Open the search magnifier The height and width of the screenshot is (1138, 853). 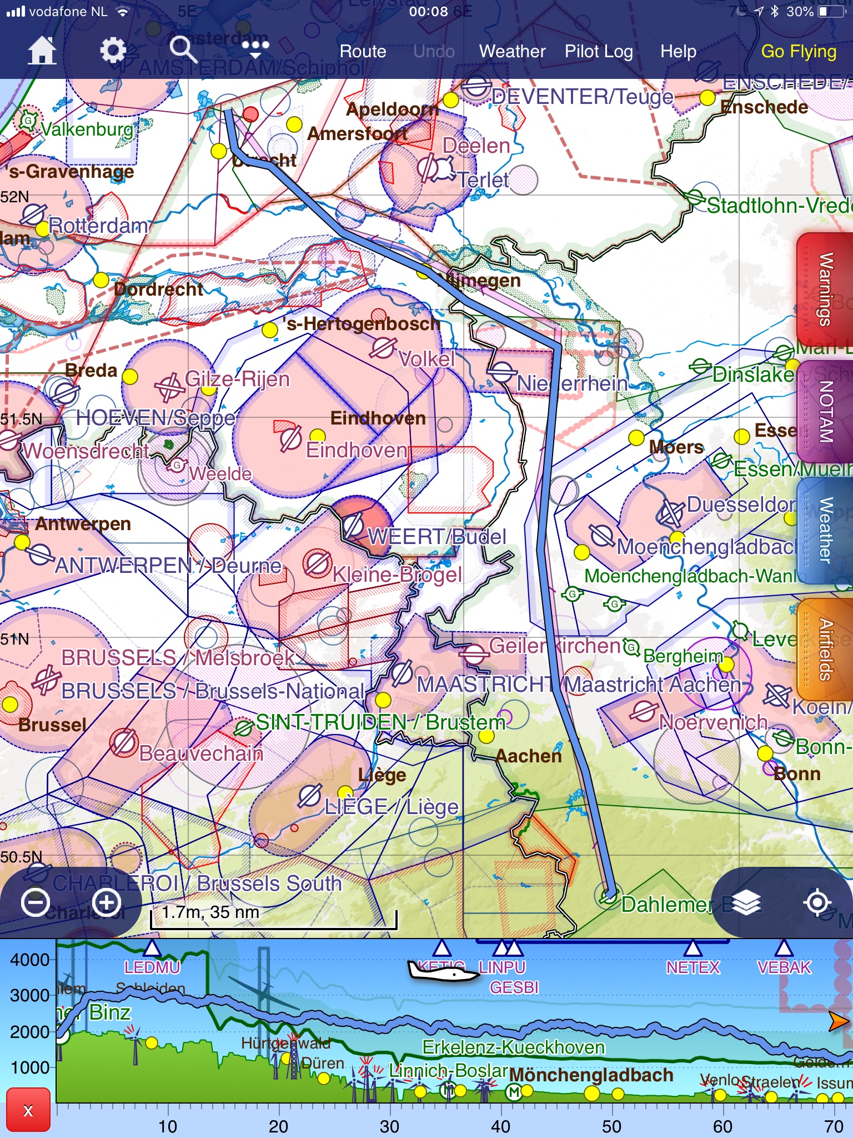183,51
